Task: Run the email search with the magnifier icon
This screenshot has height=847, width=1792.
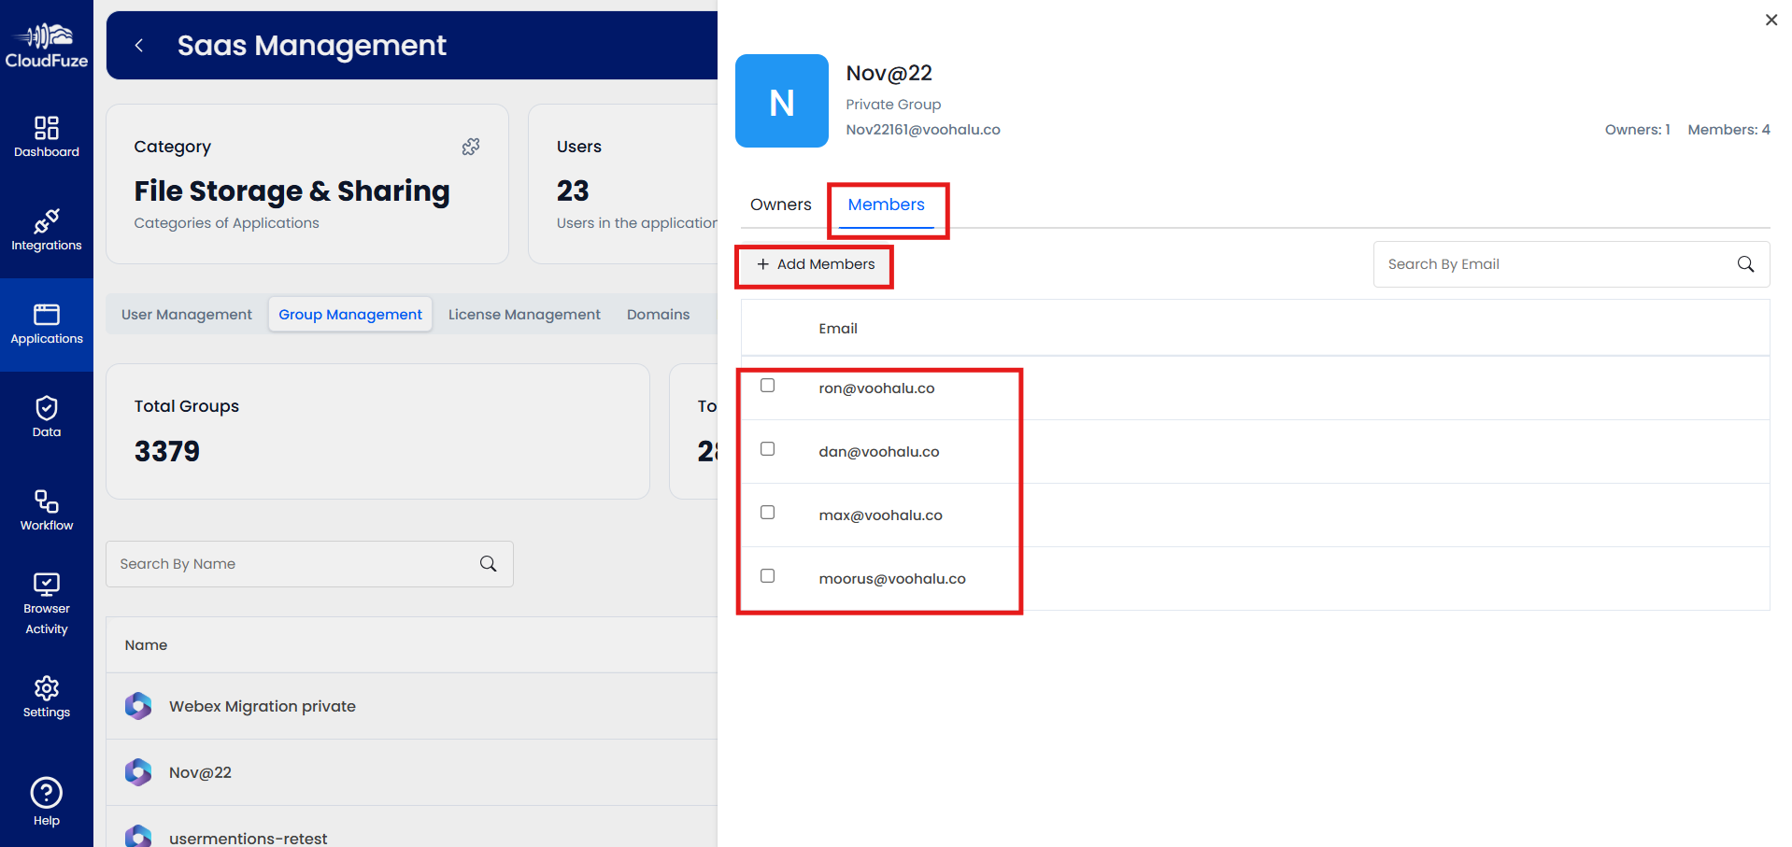Action: click(x=1744, y=263)
